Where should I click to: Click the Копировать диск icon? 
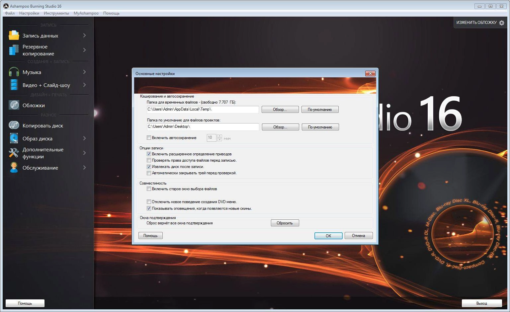(14, 125)
